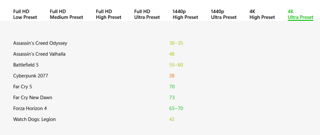Open the 4K High Preset tab
Image resolution: width=320 pixels, height=135 pixels.
coord(262,14)
